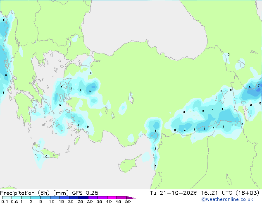Select the legend tick label '35'

coord(99,201)
